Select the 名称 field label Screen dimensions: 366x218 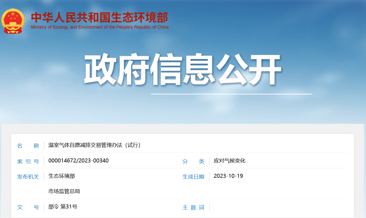(28, 146)
